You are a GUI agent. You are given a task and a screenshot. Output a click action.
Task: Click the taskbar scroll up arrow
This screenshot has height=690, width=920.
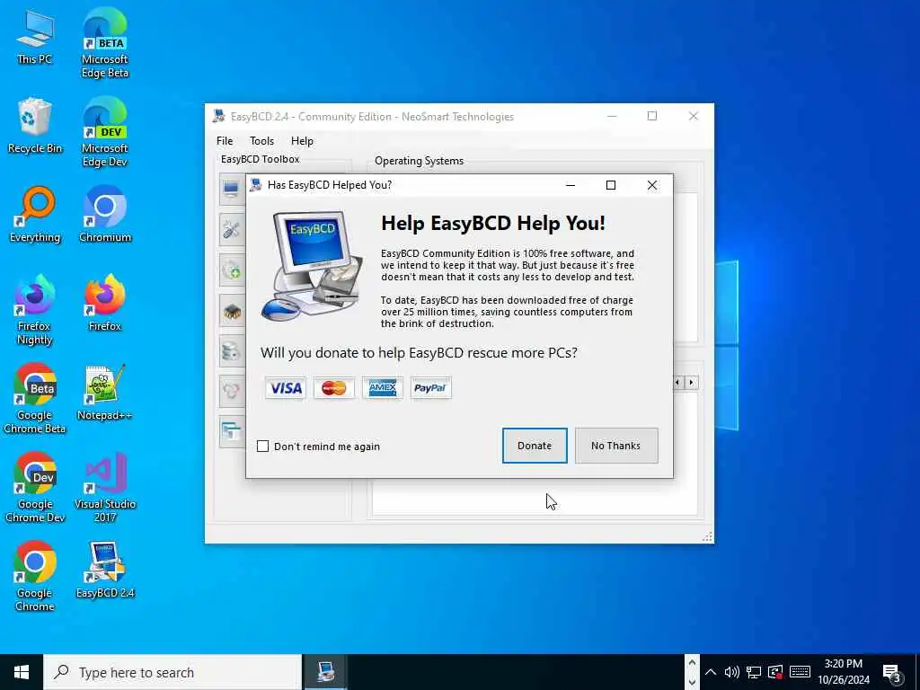[x=692, y=663]
